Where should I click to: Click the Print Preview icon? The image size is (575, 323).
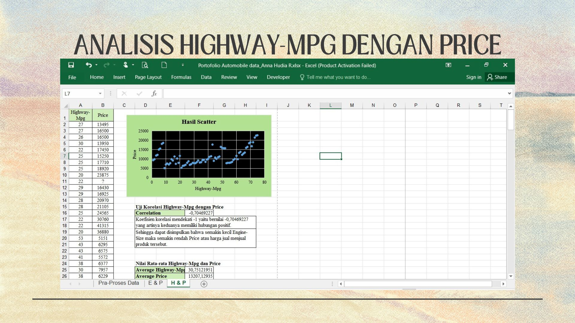(145, 65)
